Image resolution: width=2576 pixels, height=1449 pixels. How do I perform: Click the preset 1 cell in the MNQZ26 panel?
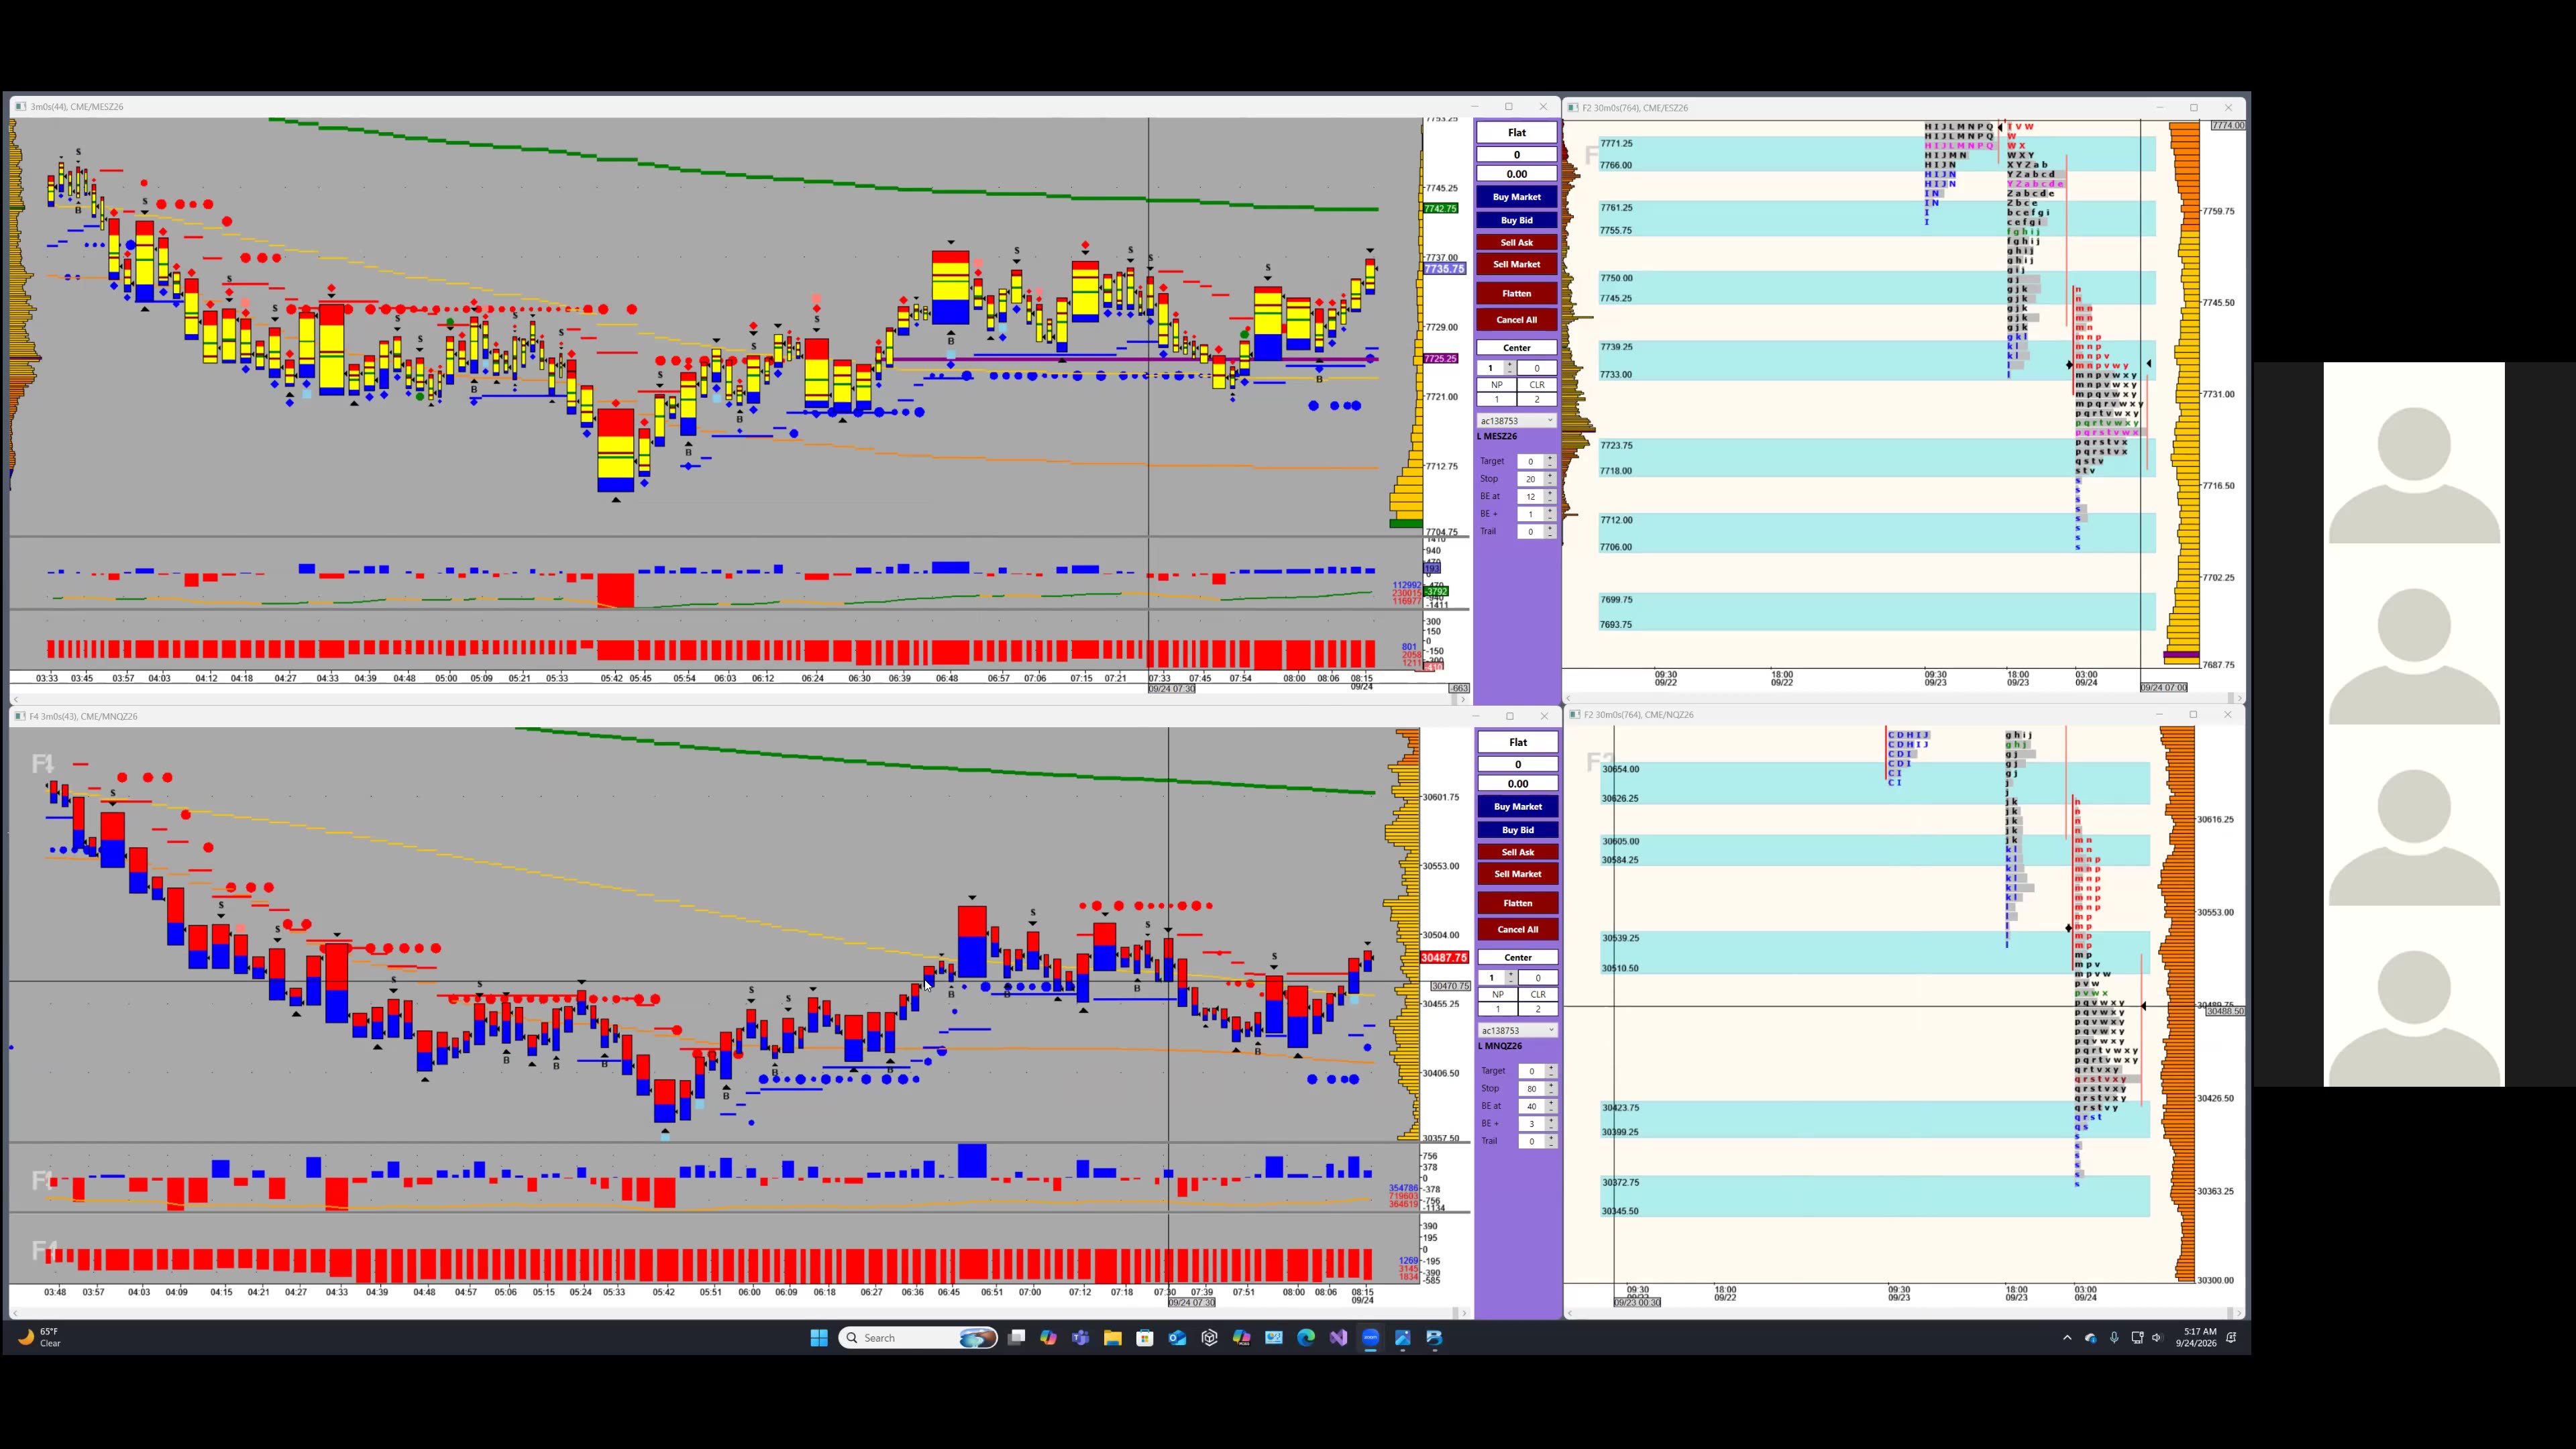(1497, 1009)
